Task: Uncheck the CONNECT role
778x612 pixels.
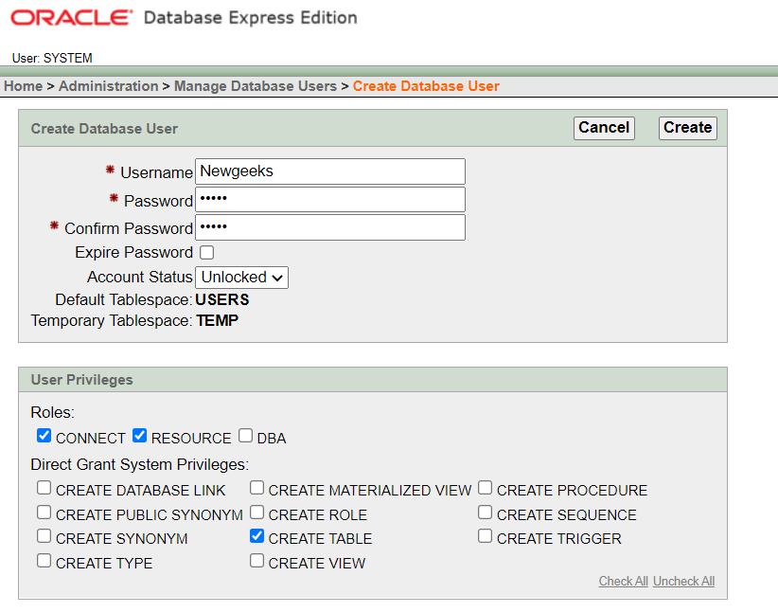Action: [44, 437]
